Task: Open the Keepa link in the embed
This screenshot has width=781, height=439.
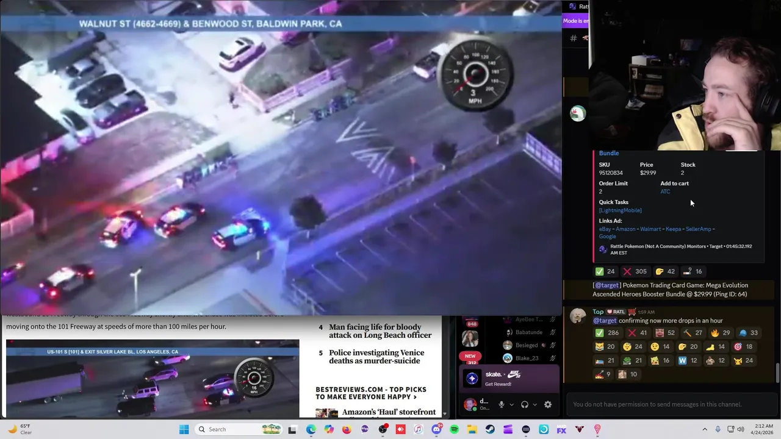Action: tap(673, 229)
